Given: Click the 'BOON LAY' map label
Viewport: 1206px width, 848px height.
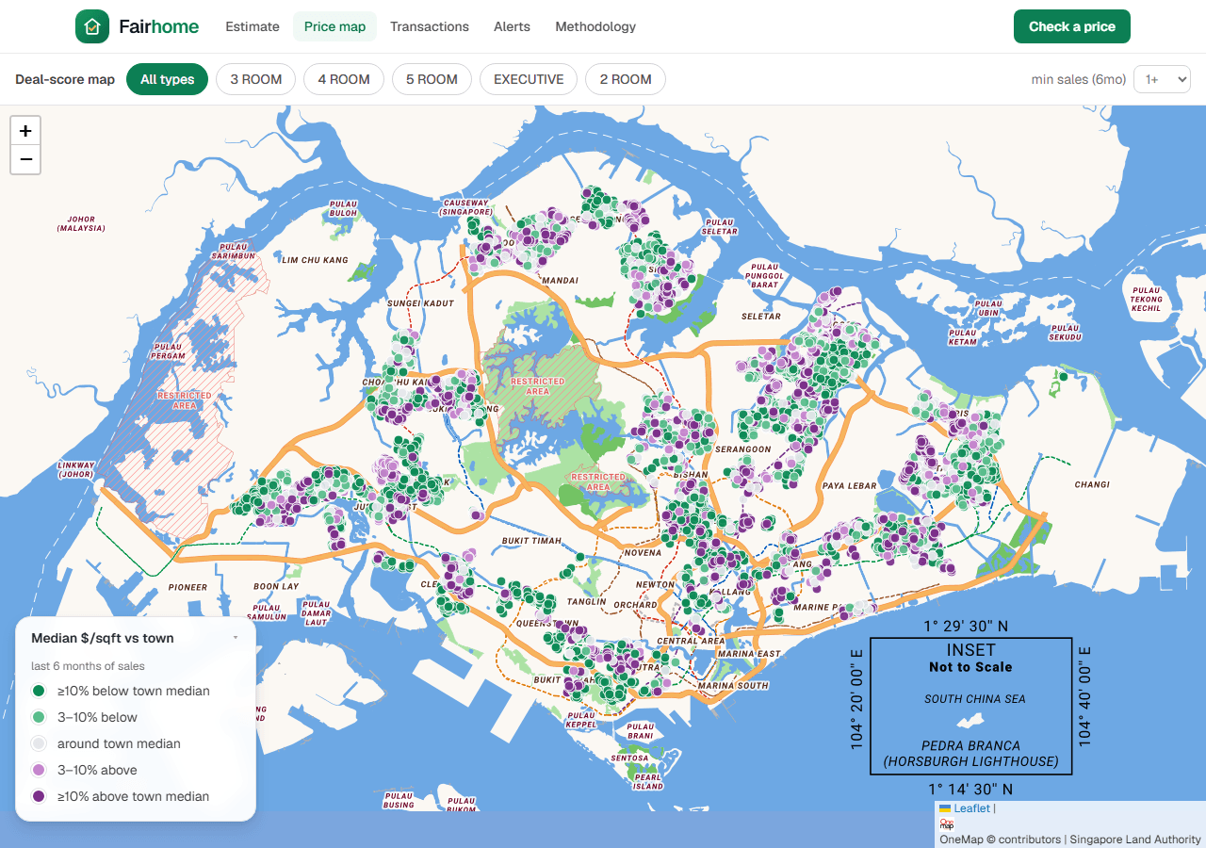Looking at the screenshot, I should [x=276, y=586].
